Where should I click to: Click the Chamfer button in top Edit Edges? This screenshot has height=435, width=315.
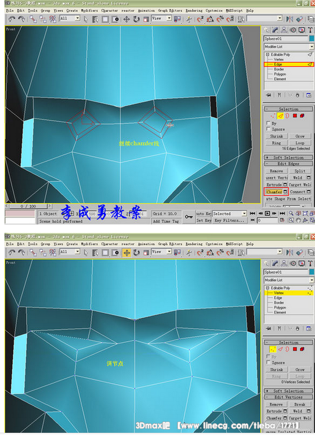click(x=274, y=192)
